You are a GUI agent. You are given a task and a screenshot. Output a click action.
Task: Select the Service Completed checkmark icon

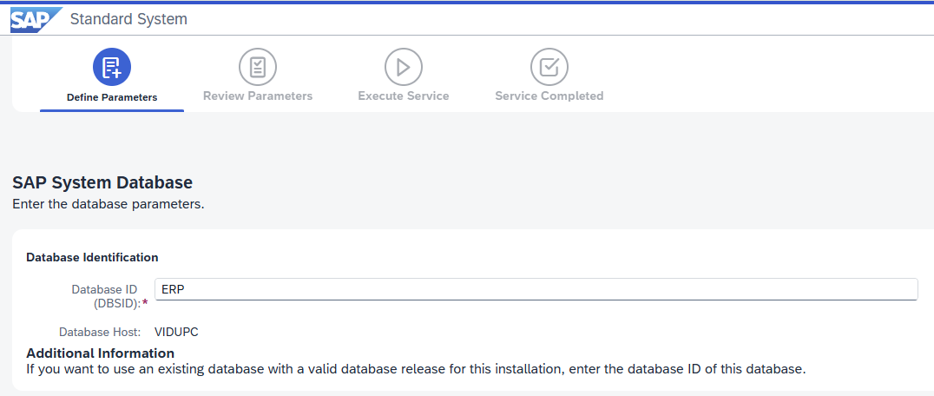tap(549, 67)
